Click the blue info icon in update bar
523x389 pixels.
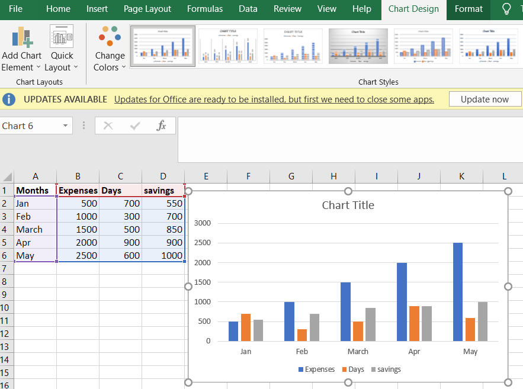coord(9,99)
